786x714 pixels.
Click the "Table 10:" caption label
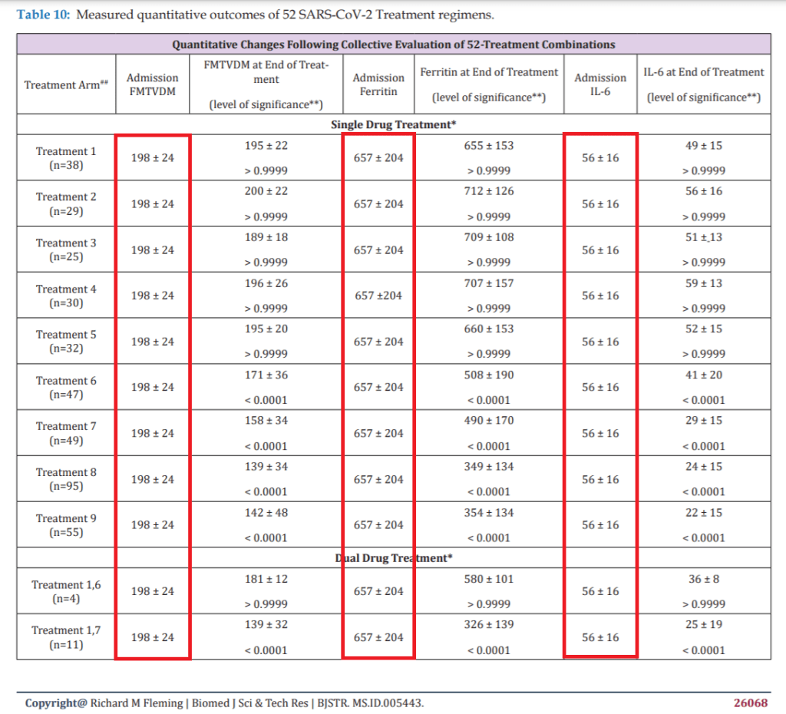tap(43, 15)
